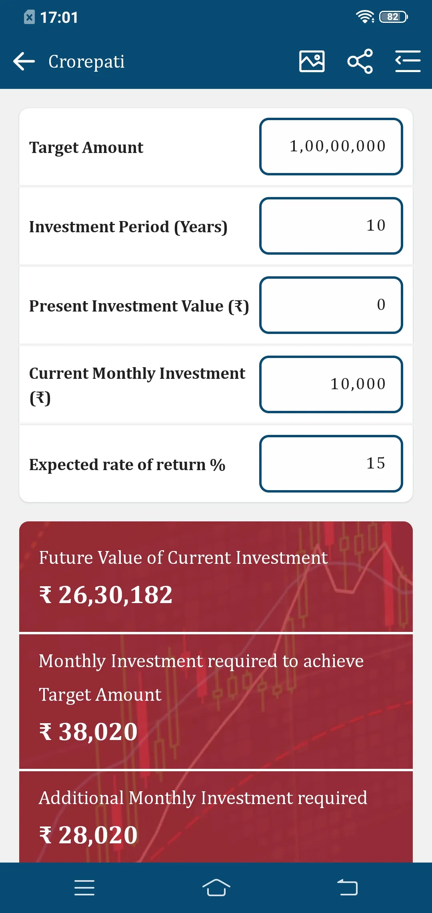Tap the ₹ 26,30,182 future value amount
The height and width of the screenshot is (913, 432).
106,595
